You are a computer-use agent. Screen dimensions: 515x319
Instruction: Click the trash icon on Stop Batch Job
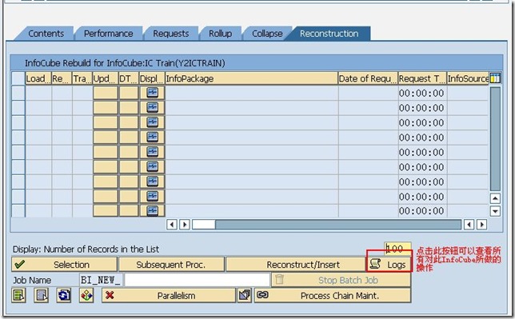280,280
